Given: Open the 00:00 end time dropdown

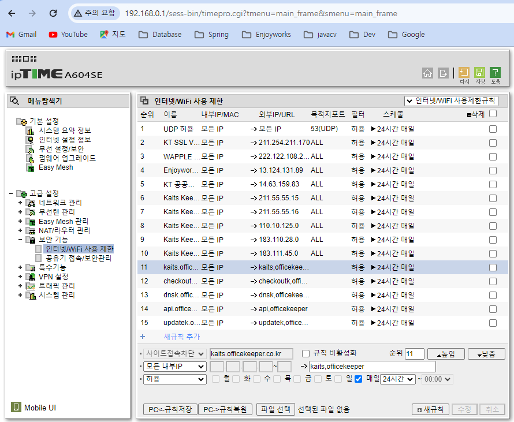Looking at the screenshot, I should (x=438, y=379).
